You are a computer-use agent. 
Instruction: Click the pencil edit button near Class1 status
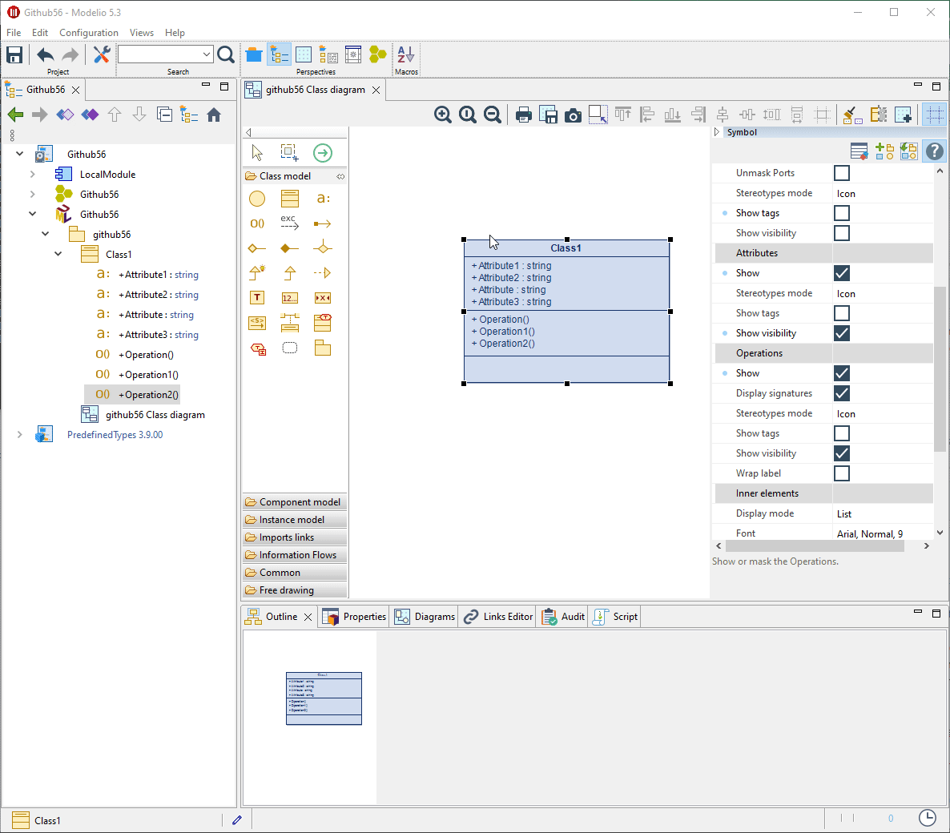pyautogui.click(x=237, y=819)
